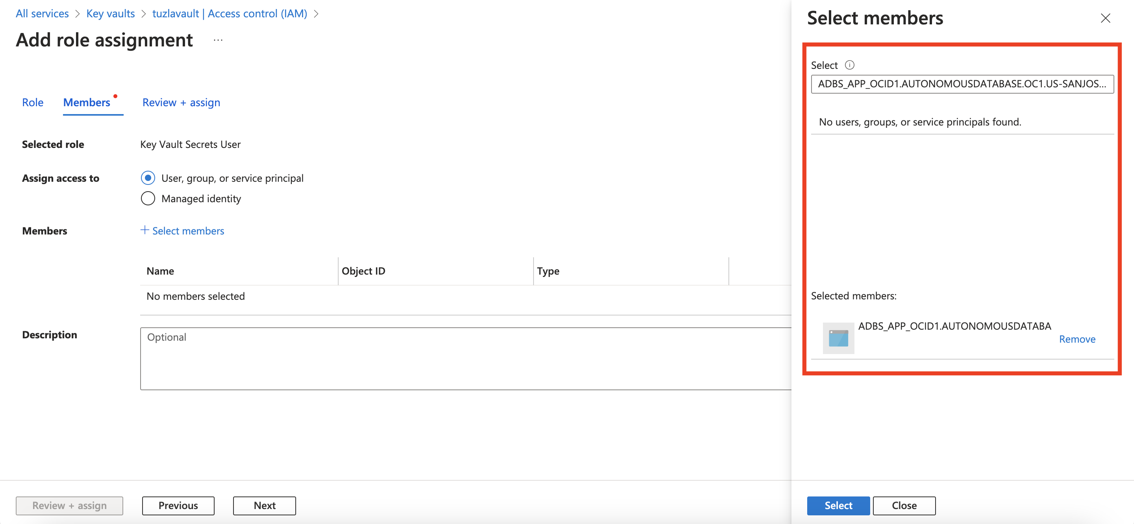Navigate to All services via breadcrumb
This screenshot has height=524, width=1134.
click(x=42, y=13)
